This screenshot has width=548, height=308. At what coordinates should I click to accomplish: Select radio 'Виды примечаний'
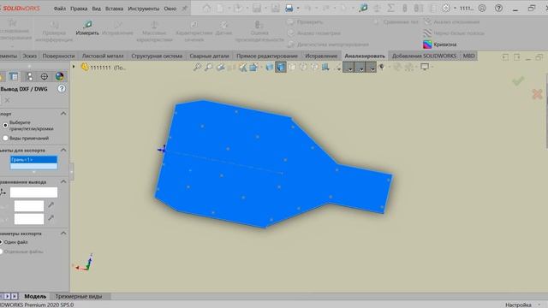(5, 139)
